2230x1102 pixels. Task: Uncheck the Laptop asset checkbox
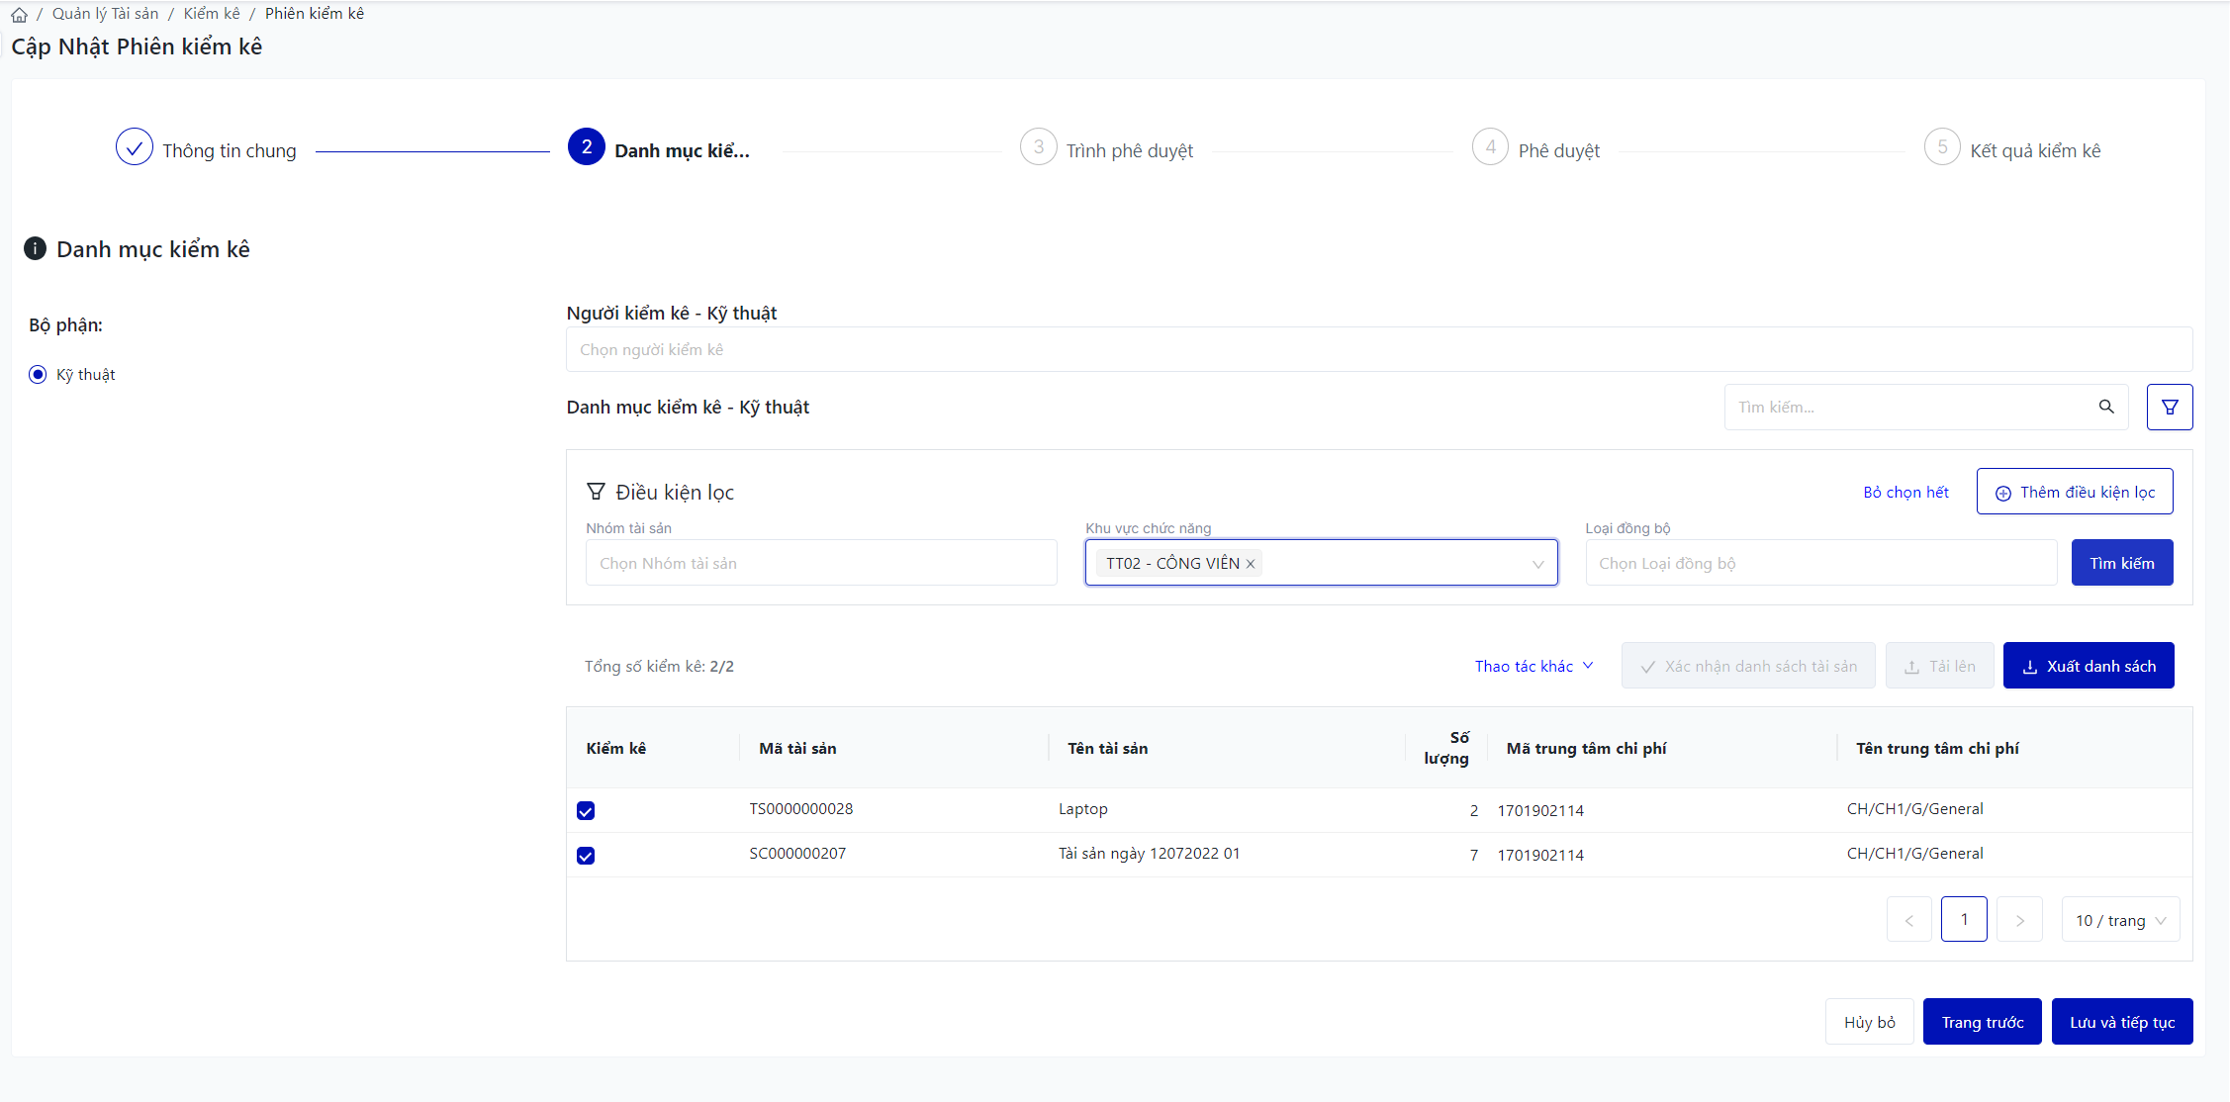point(586,811)
